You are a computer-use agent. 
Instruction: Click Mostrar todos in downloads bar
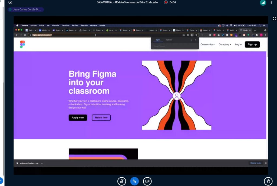coord(256,163)
